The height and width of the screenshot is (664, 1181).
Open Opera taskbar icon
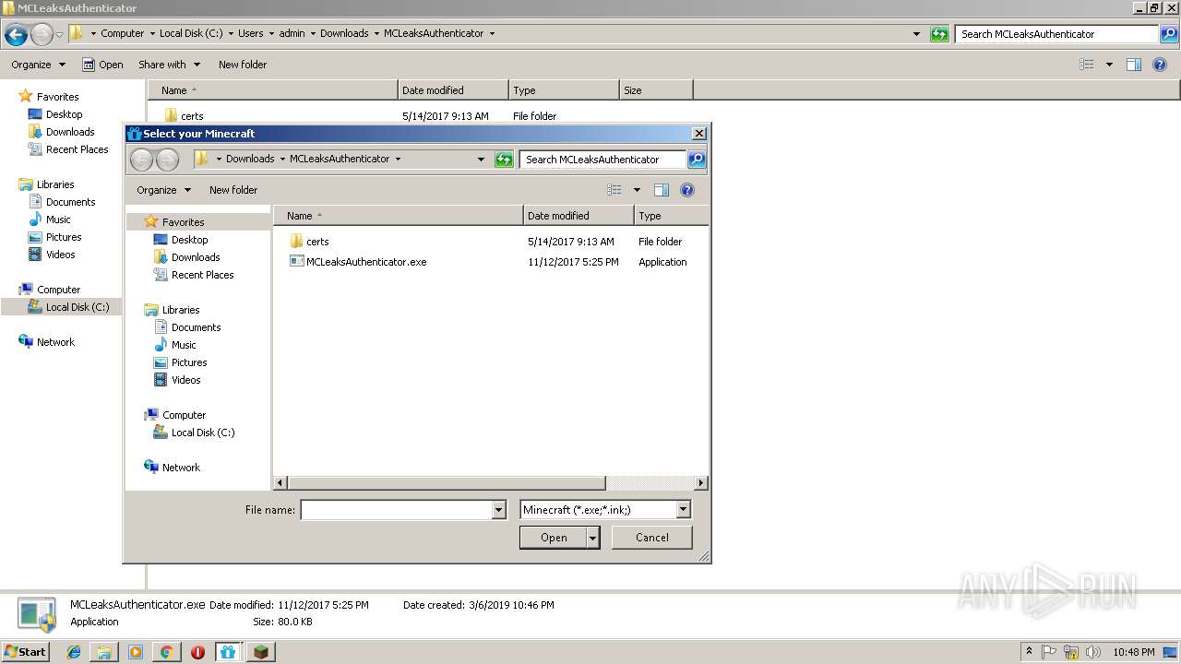(x=197, y=652)
